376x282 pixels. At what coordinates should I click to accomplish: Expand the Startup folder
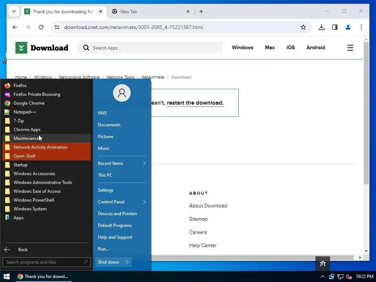47,165
